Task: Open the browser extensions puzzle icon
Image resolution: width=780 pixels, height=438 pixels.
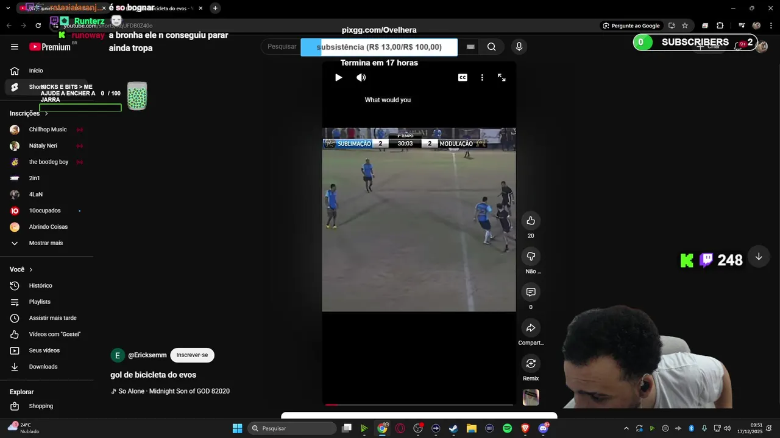Action: [x=720, y=26]
